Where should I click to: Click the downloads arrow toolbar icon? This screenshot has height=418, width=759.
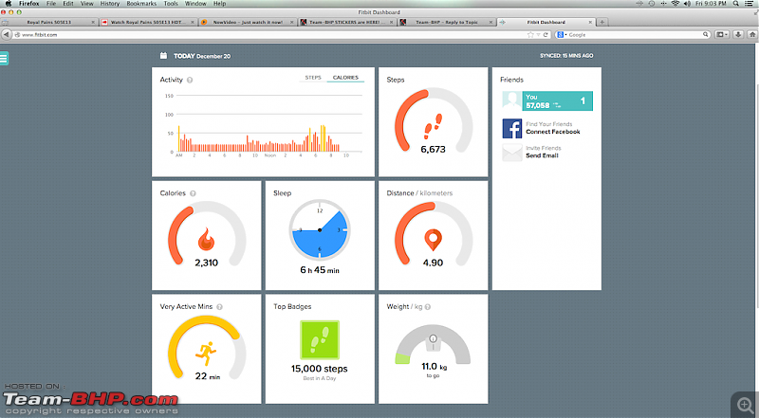point(738,34)
